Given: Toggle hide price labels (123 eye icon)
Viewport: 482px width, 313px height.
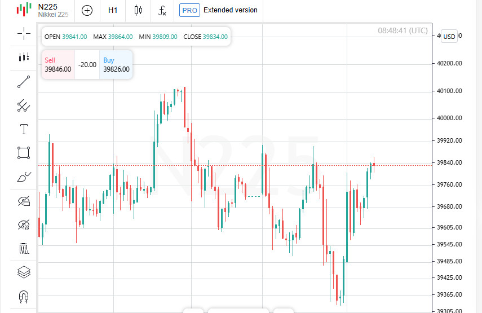Looking at the screenshot, I should click(24, 225).
